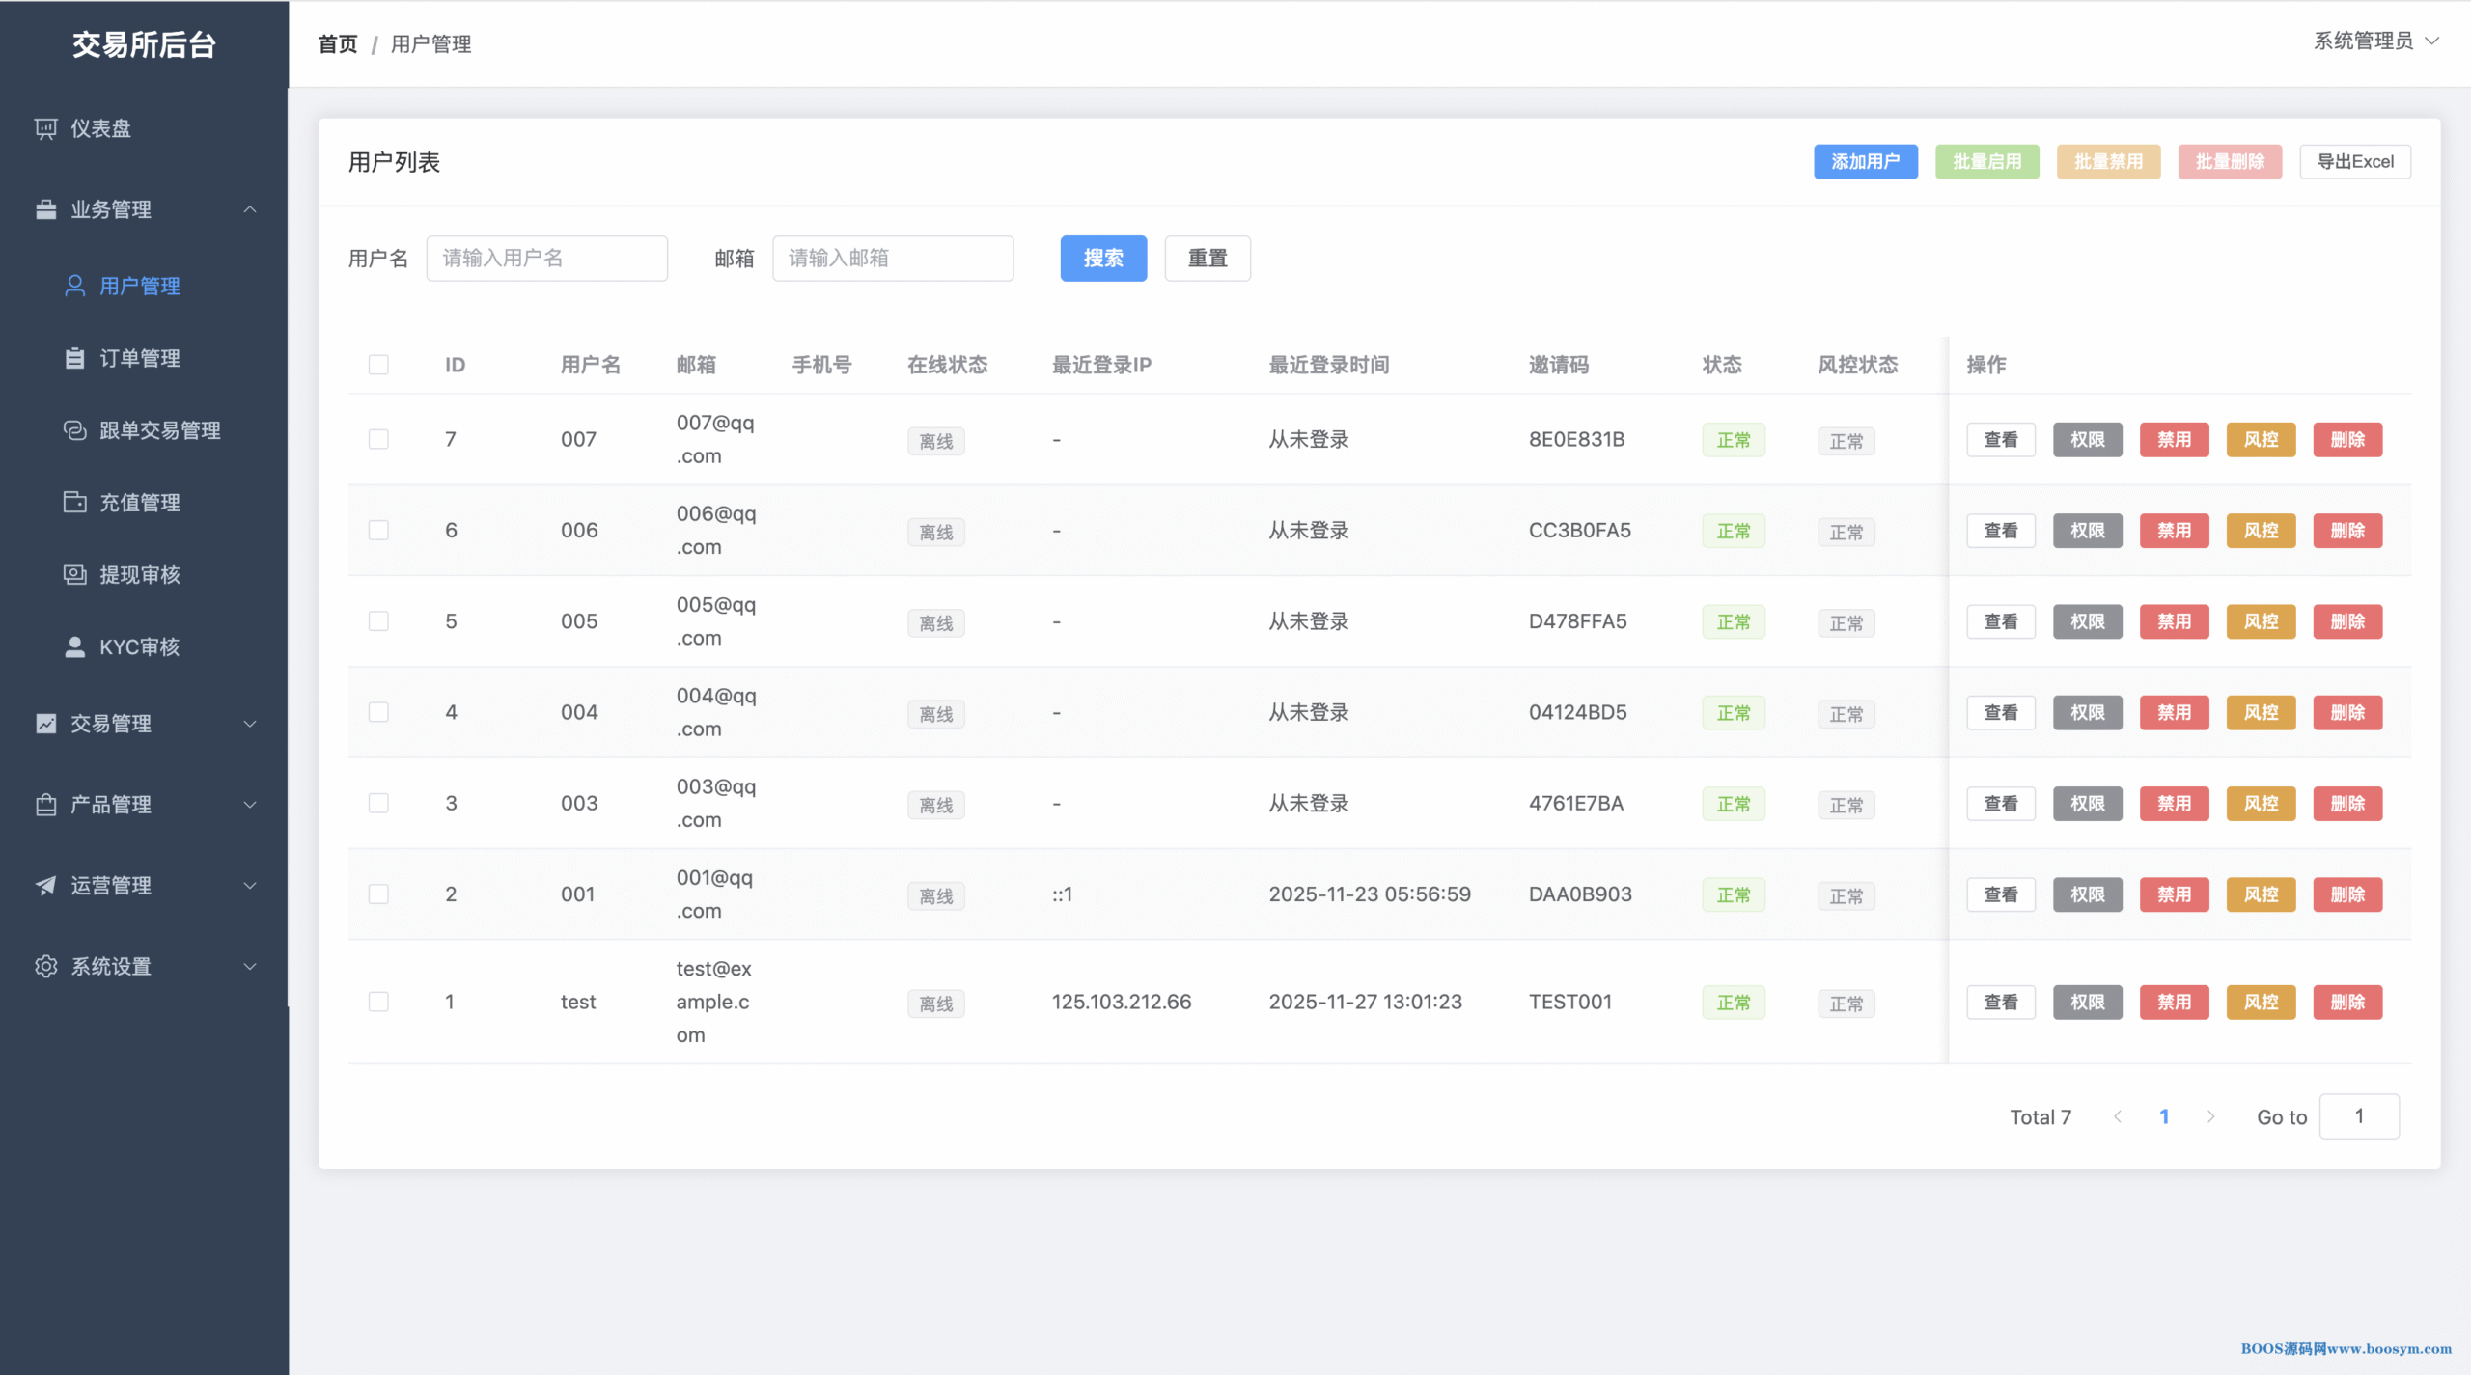
Task: Focus the 请输入用户名 search field
Action: click(x=546, y=258)
